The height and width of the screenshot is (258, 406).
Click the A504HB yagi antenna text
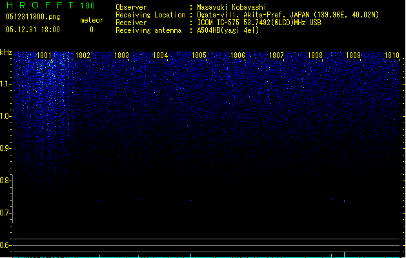coord(228,30)
